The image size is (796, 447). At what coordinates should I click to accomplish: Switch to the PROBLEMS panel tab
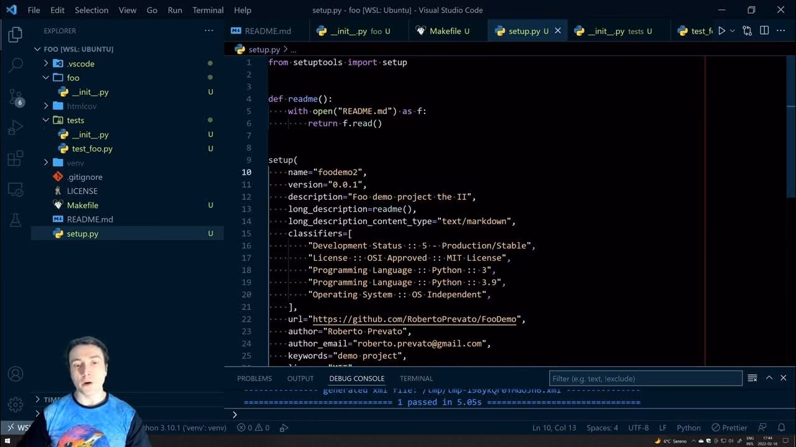tap(254, 378)
